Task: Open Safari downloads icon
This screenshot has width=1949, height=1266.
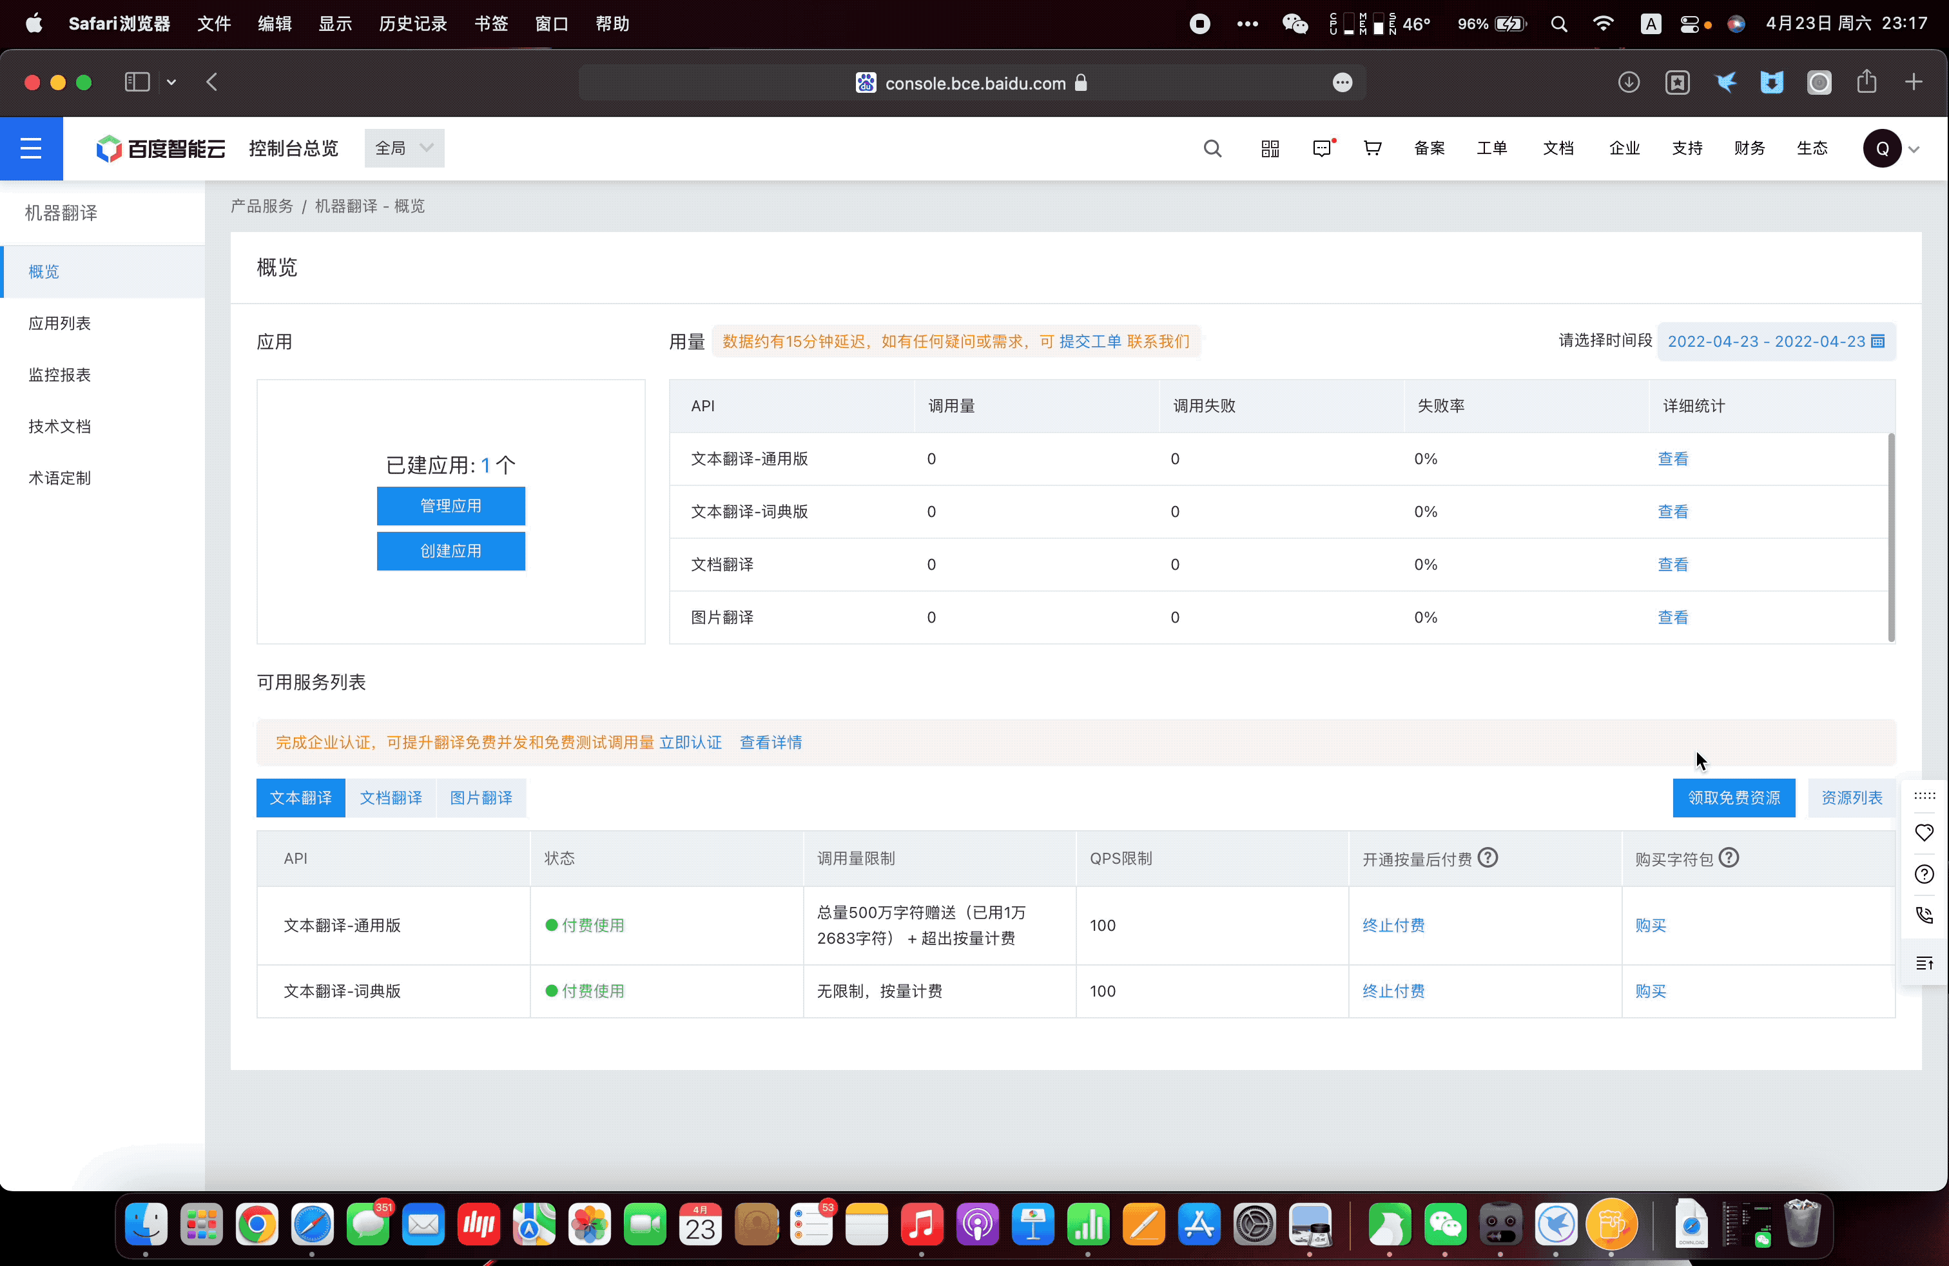Action: 1629,82
